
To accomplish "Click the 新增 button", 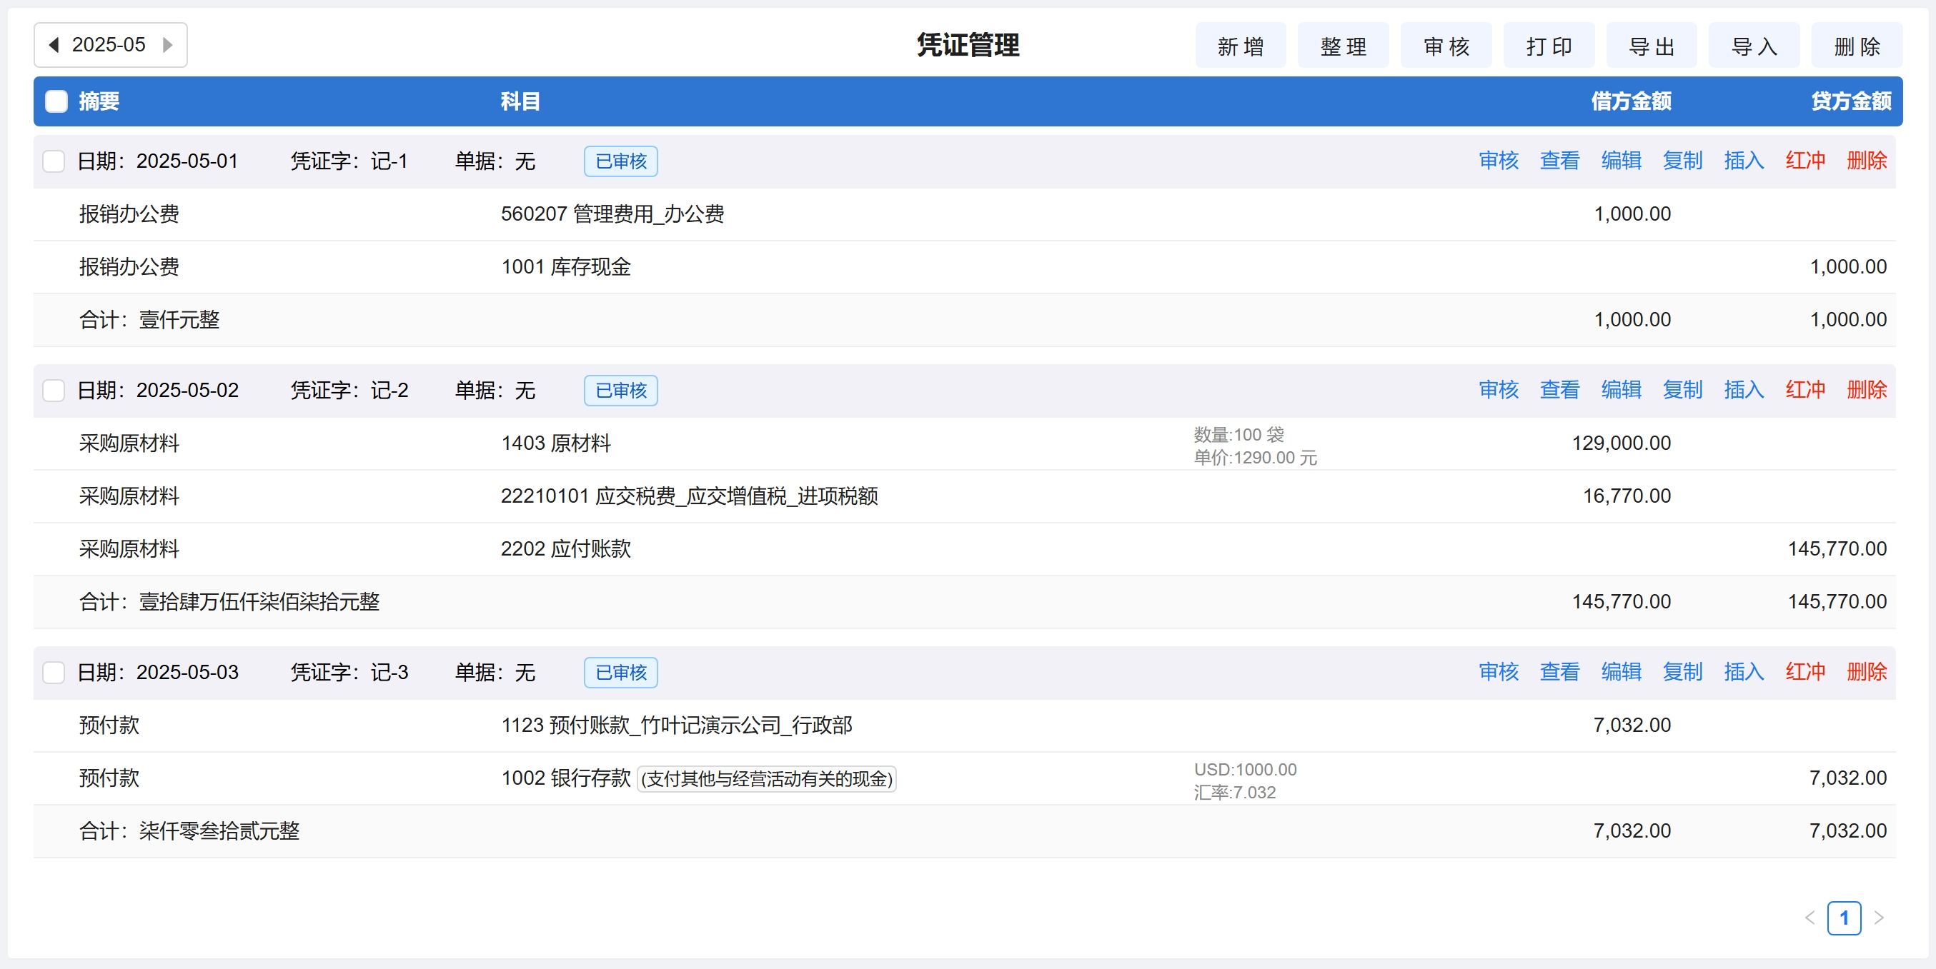I will (1240, 46).
